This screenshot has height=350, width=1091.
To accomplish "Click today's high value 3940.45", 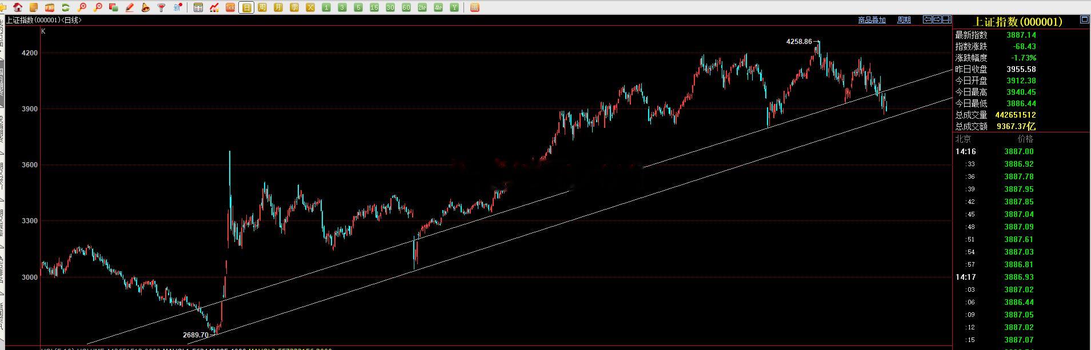I will pyautogui.click(x=1021, y=92).
